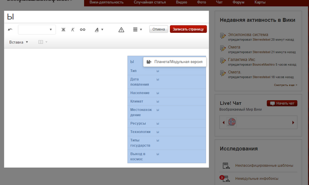This screenshot has height=185, width=309.
Task: Toggle bold formatting (Ж)
Action: point(63,30)
